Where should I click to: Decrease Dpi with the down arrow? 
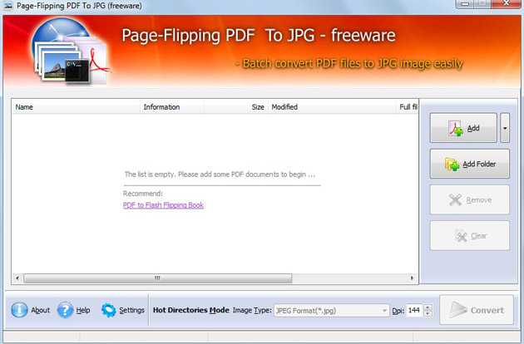coord(428,313)
